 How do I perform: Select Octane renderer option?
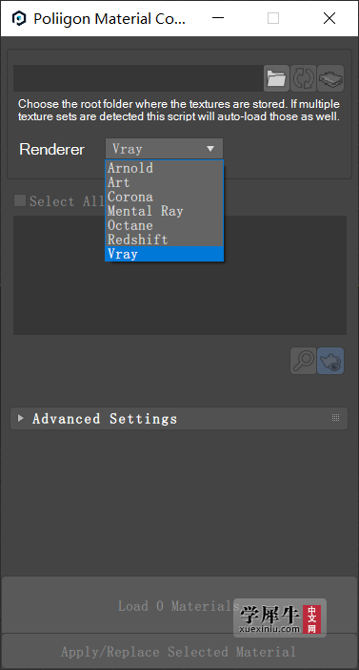164,225
